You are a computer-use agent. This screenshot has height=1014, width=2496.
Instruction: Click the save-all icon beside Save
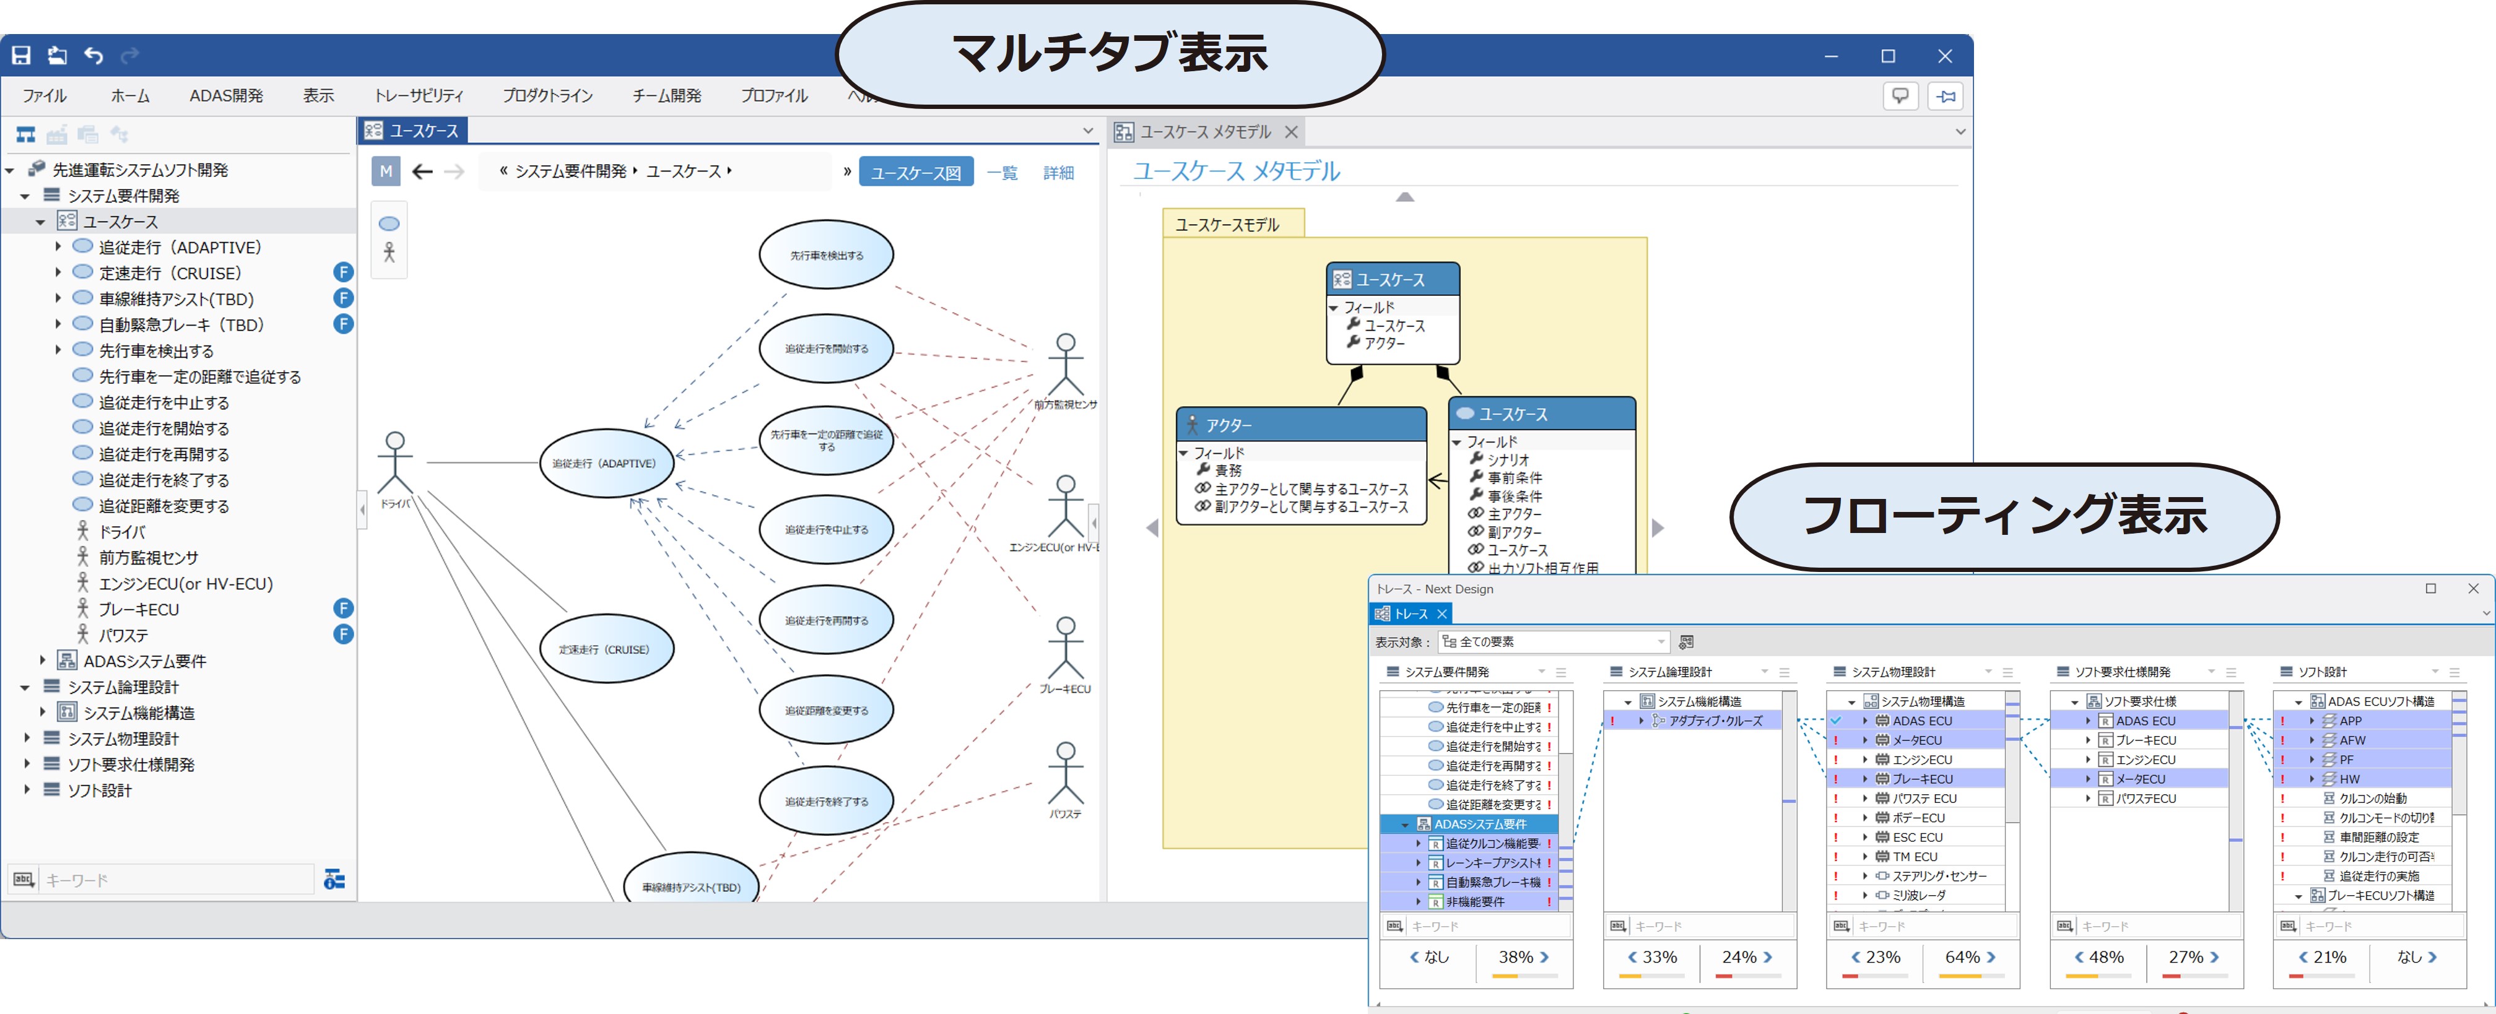coord(57,56)
